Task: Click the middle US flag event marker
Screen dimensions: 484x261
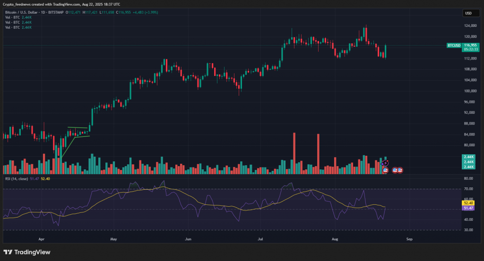Action: click(x=395, y=169)
